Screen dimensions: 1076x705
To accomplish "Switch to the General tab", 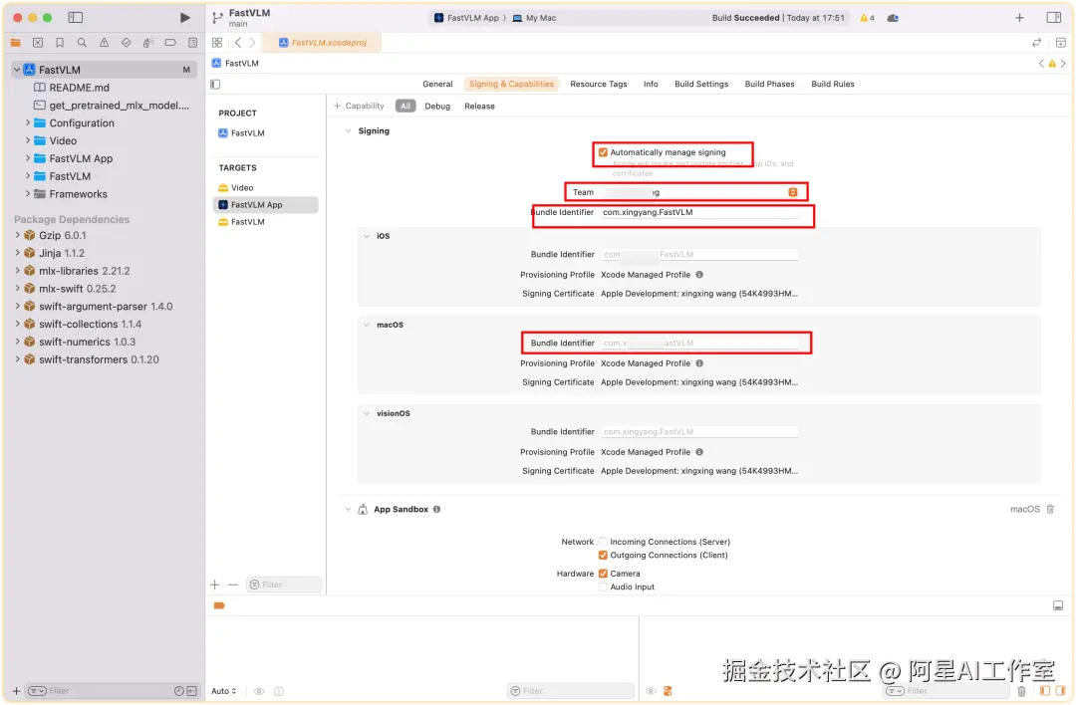I will click(x=437, y=84).
